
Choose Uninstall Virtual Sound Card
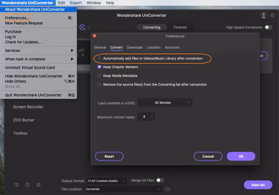coord(38,68)
